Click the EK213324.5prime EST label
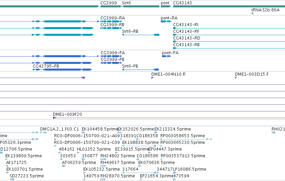Screen dimensions: 285x181 point(173,129)
